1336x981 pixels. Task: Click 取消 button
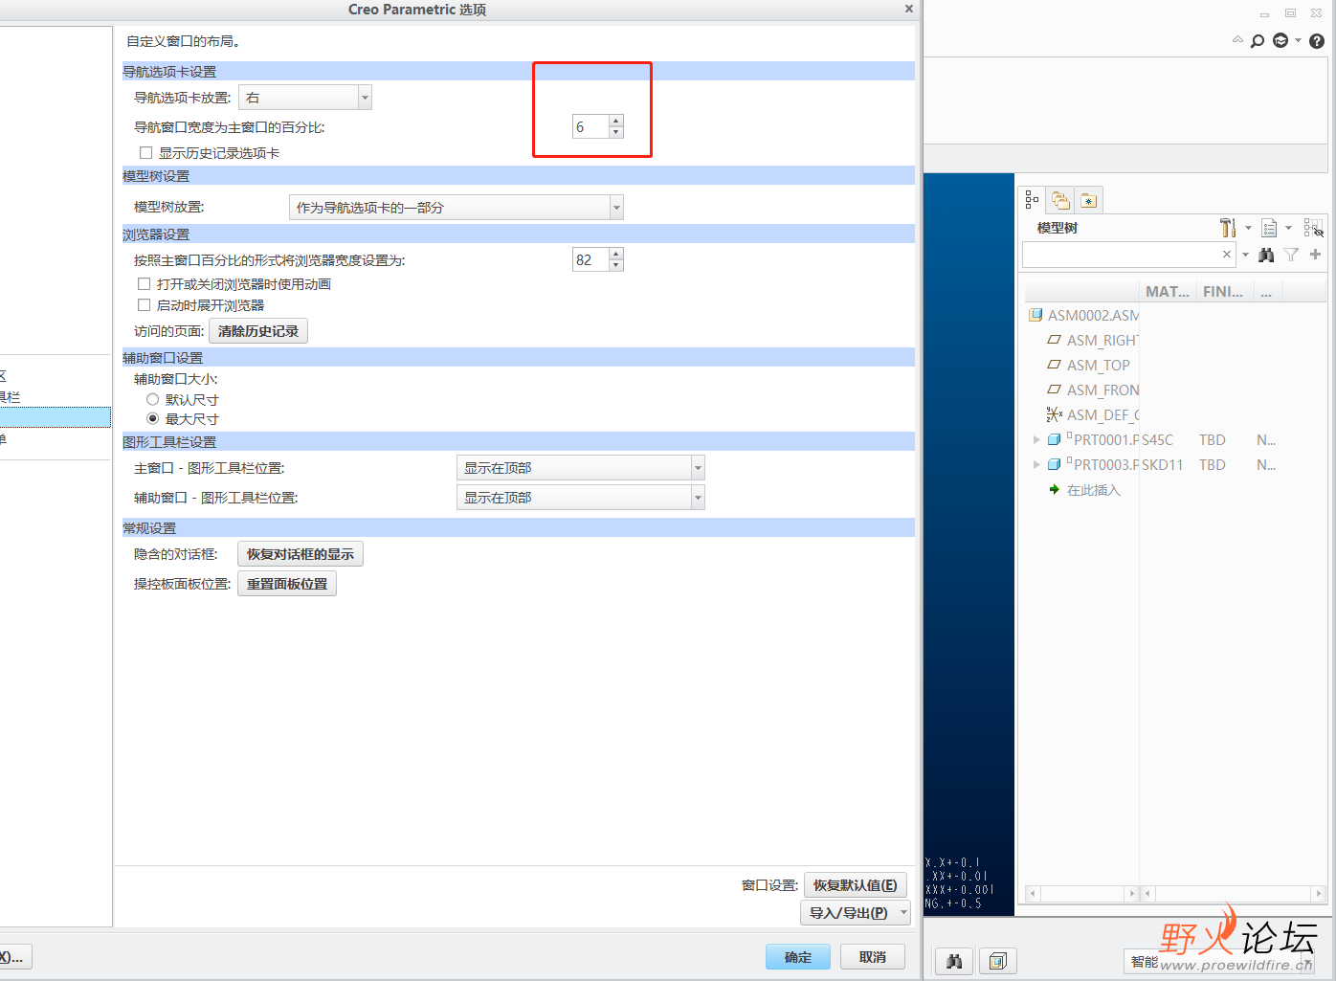click(x=873, y=957)
